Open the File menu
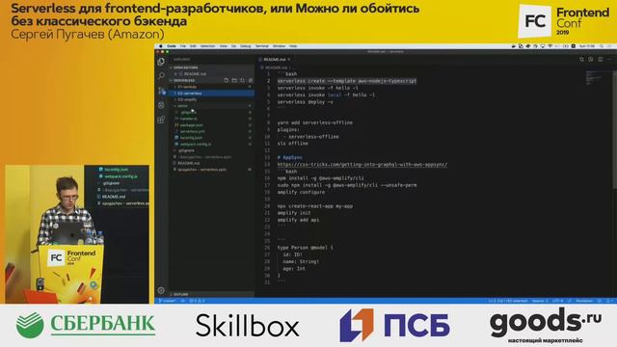 [x=183, y=46]
